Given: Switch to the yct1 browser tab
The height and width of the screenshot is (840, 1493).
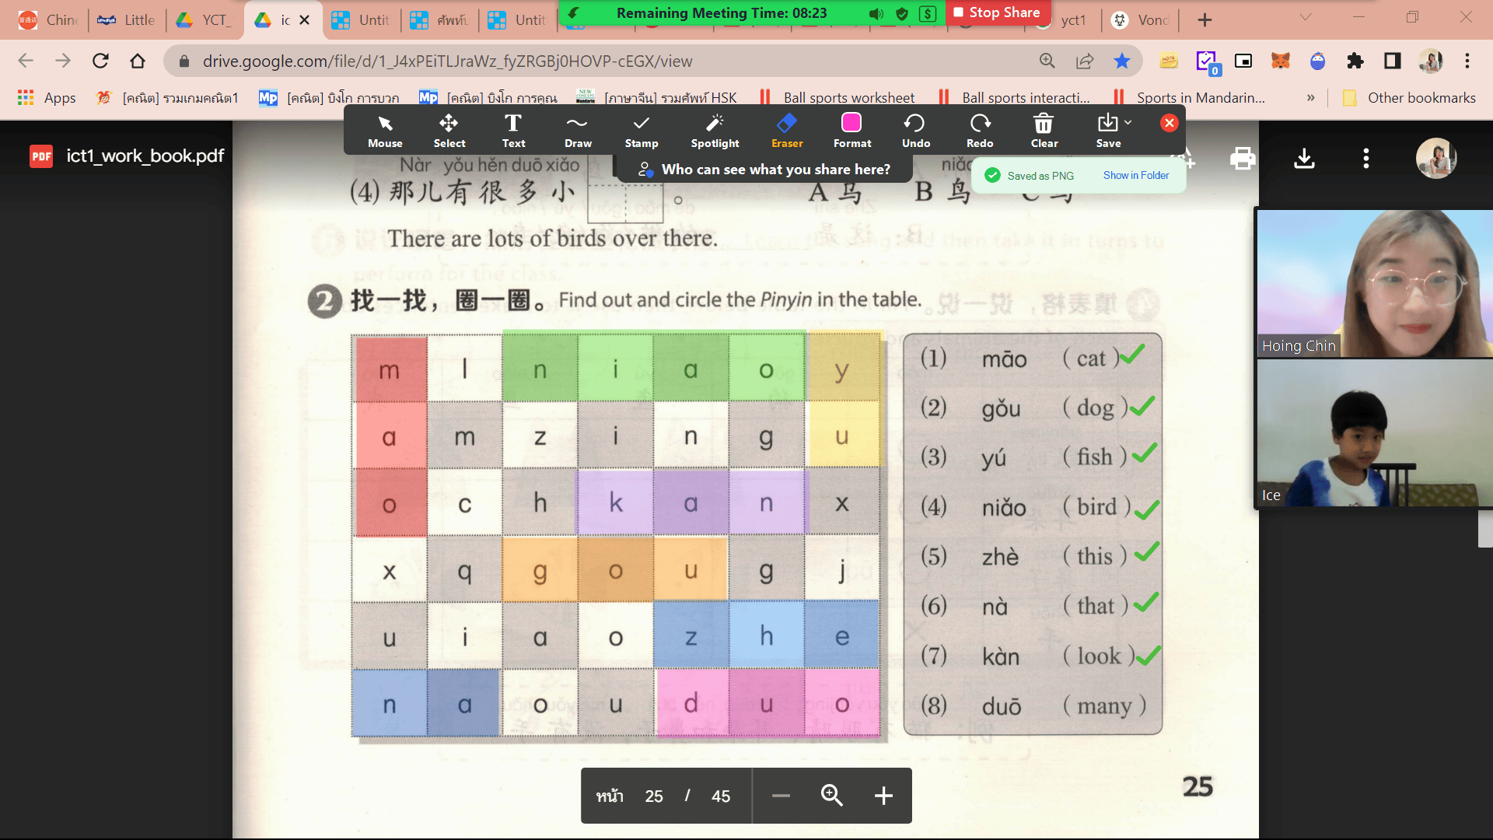Looking at the screenshot, I should tap(1072, 20).
